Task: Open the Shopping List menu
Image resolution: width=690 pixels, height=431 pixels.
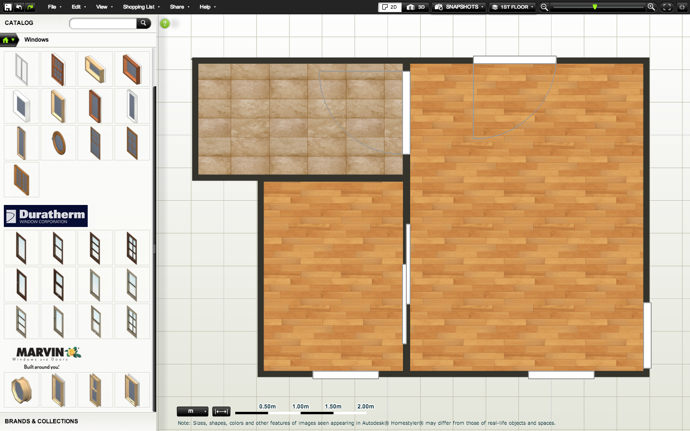Action: [141, 7]
